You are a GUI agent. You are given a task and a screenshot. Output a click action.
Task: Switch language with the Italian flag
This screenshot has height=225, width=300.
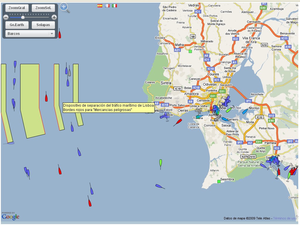coord(115,6)
